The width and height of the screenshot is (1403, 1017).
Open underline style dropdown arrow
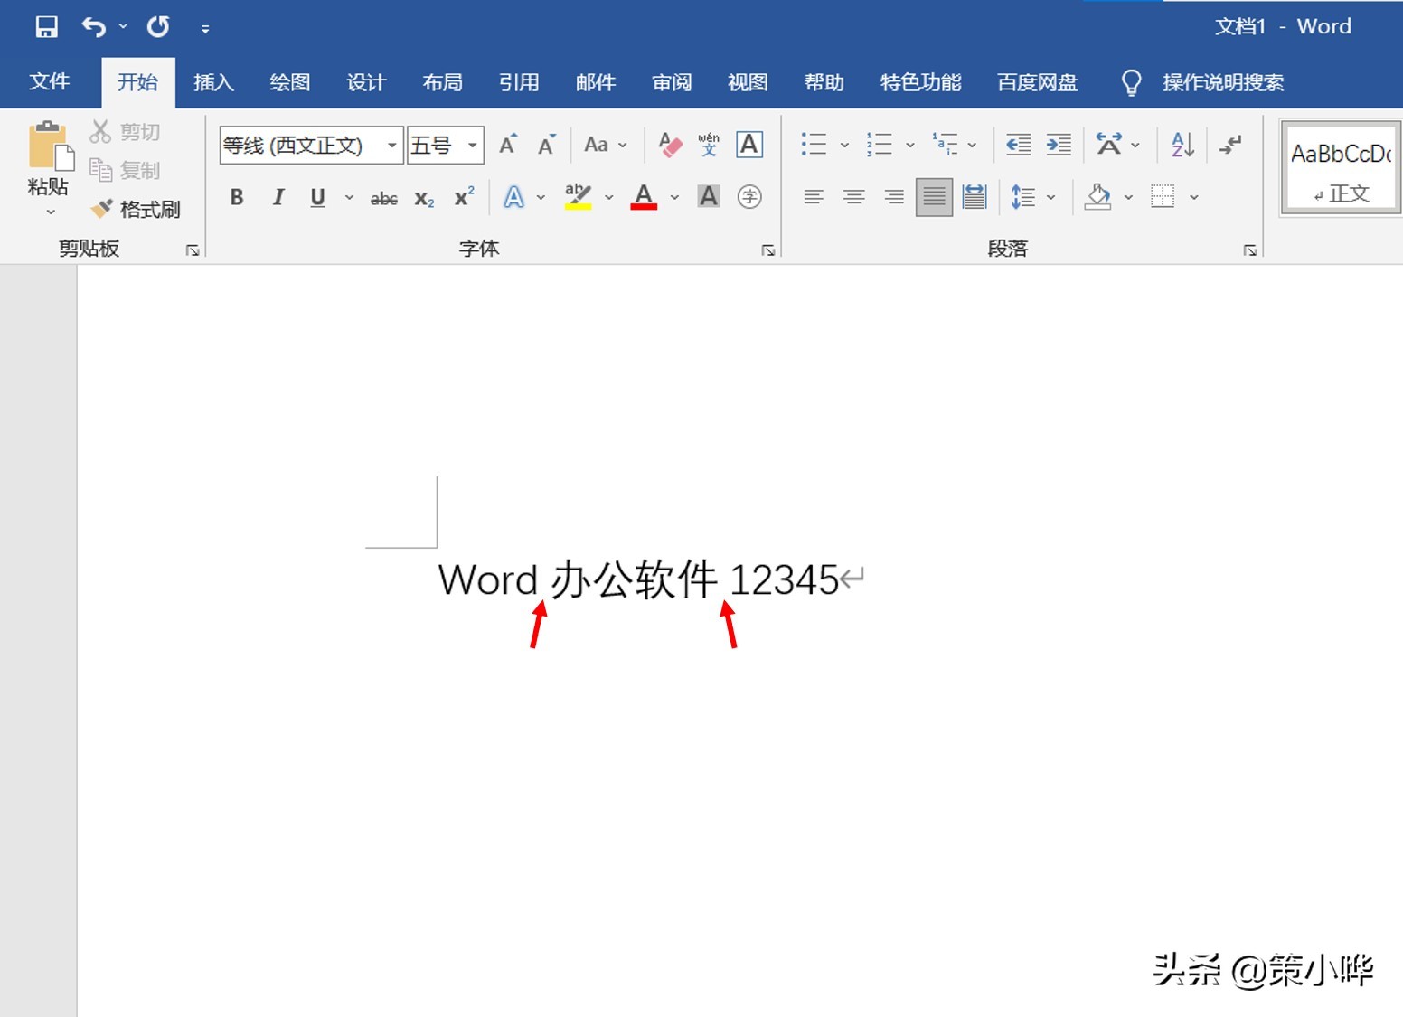click(349, 197)
